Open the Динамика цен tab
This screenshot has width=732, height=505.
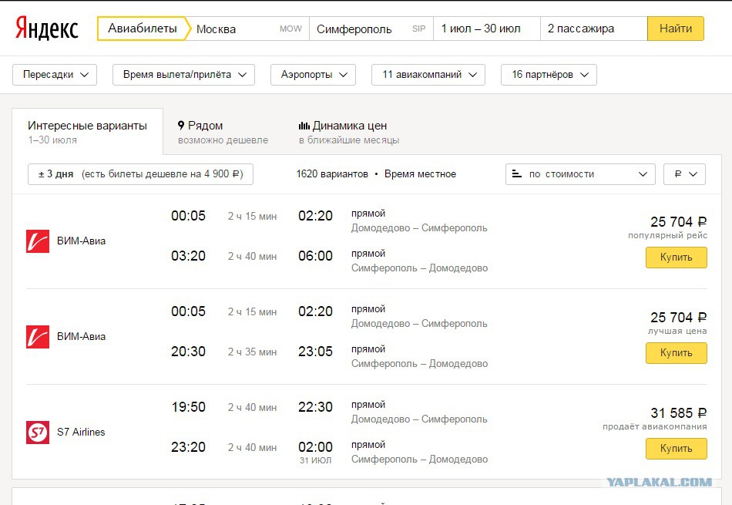click(349, 132)
